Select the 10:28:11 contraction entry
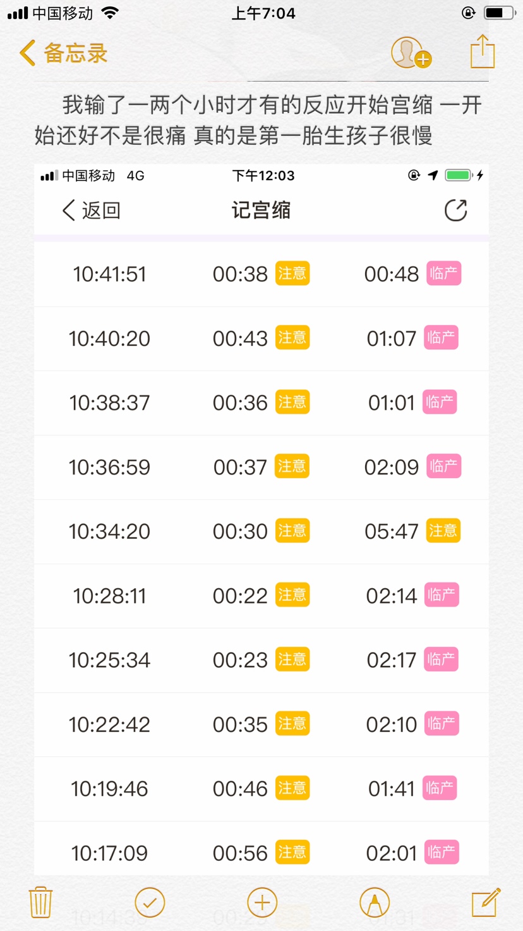 pyautogui.click(x=109, y=596)
